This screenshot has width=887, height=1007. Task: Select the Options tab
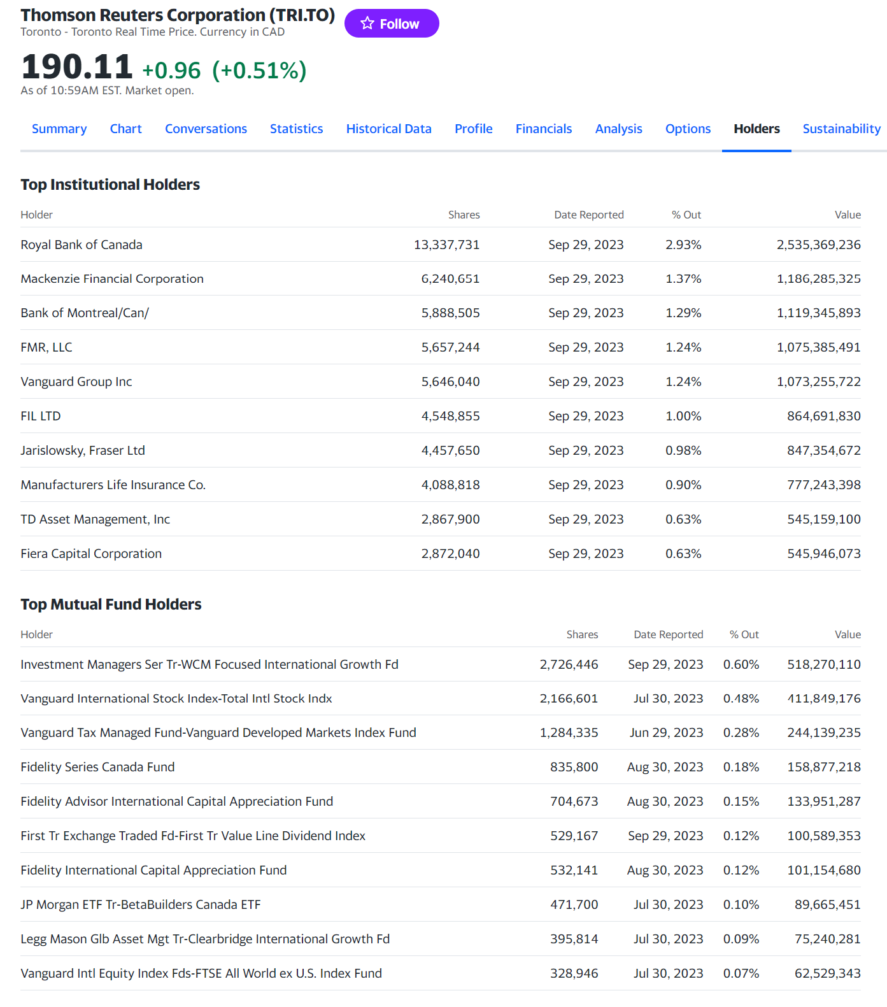pos(688,129)
